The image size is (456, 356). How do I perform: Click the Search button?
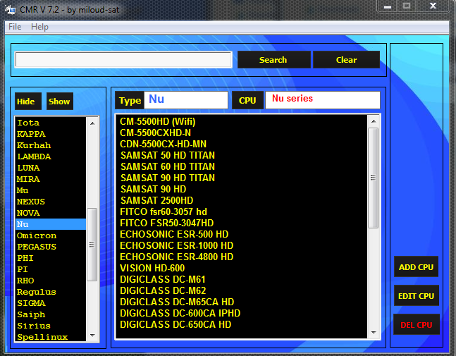click(x=273, y=60)
